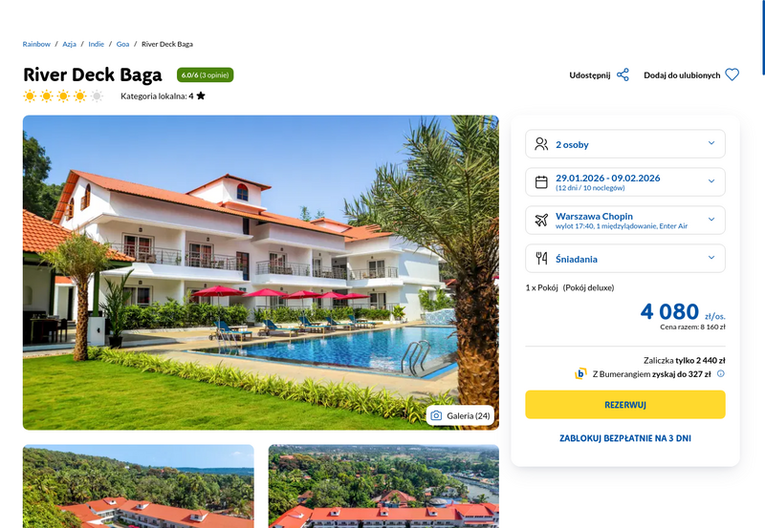Click ZABLOKUJ BEZPŁATNIE NA 3 DNI
765x528 pixels.
(625, 438)
